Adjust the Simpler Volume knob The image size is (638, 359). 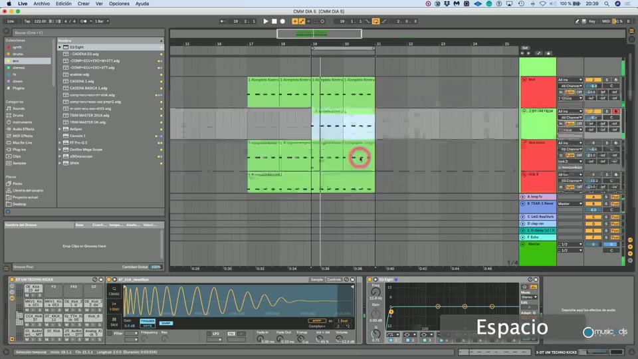(340, 338)
